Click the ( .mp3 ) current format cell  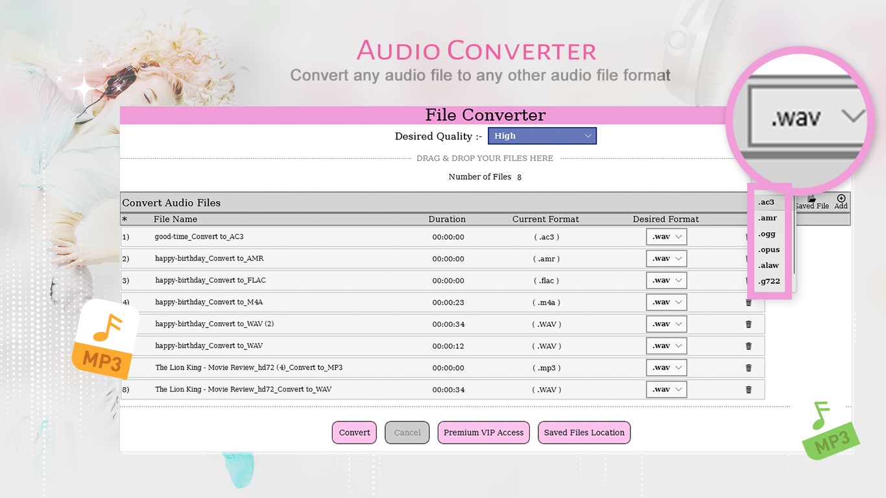(x=546, y=368)
